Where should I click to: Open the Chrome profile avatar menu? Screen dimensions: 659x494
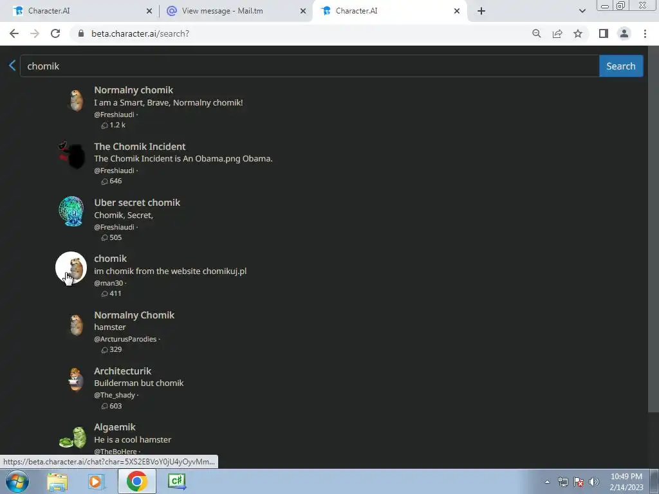click(624, 33)
